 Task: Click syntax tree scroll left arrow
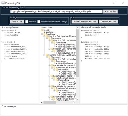(42, 102)
